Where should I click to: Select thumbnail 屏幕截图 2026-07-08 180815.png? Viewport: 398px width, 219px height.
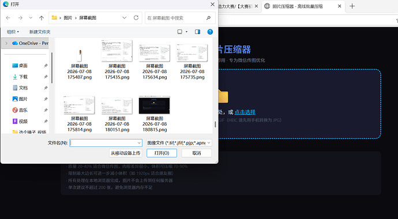coord(155,114)
